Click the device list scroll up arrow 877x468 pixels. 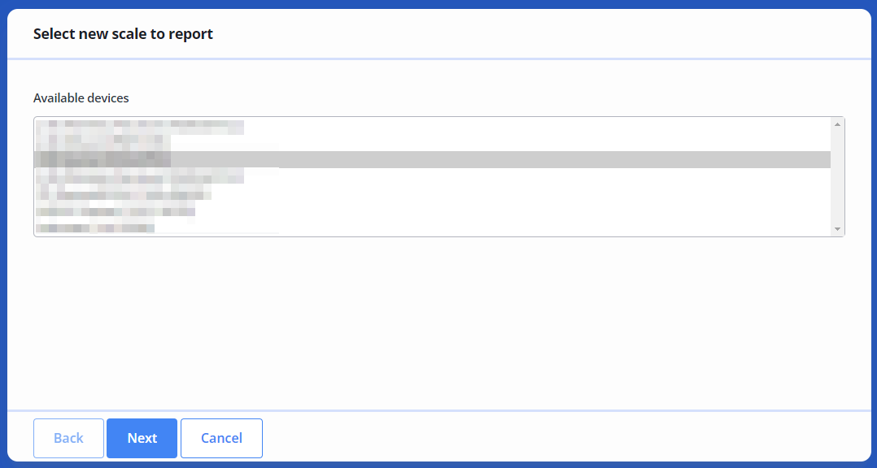(x=837, y=124)
